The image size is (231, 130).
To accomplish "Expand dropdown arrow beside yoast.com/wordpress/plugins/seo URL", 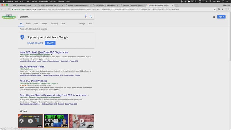I will tap(52, 55).
